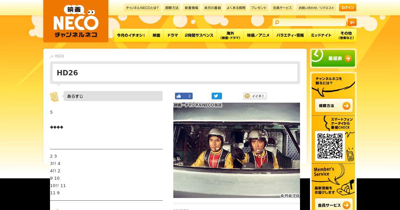Select 特撮/アニメ menu tab
Screen dimensions: 400x210
258,35
